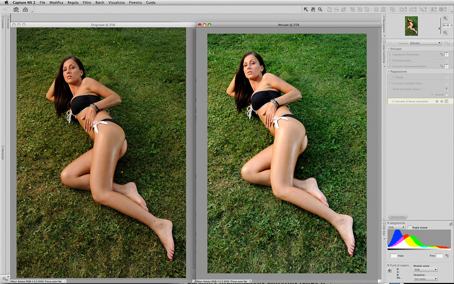454x284 pixels.
Task: Open the histogram RGB channel dropdown
Action: pyautogui.click(x=396, y=228)
